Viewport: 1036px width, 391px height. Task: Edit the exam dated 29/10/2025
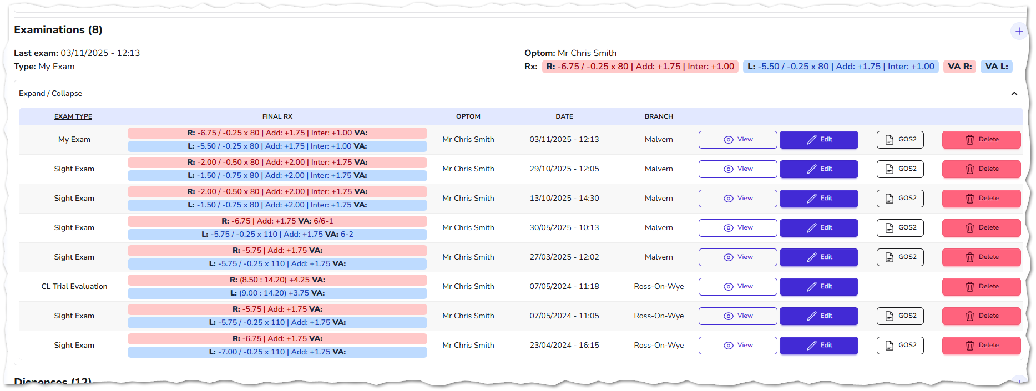[818, 169]
